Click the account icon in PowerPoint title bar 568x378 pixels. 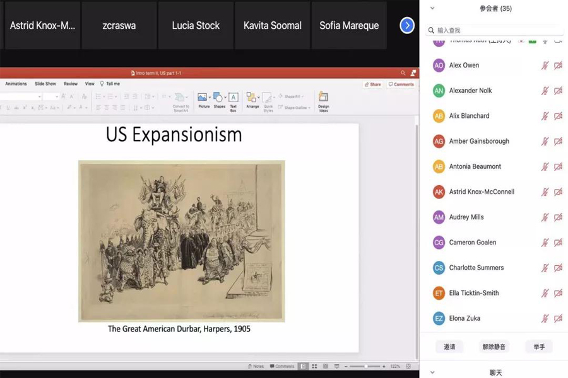click(x=413, y=73)
